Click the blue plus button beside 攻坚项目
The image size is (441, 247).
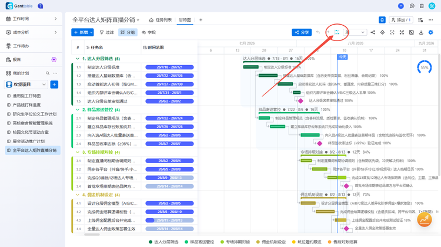[54, 84]
